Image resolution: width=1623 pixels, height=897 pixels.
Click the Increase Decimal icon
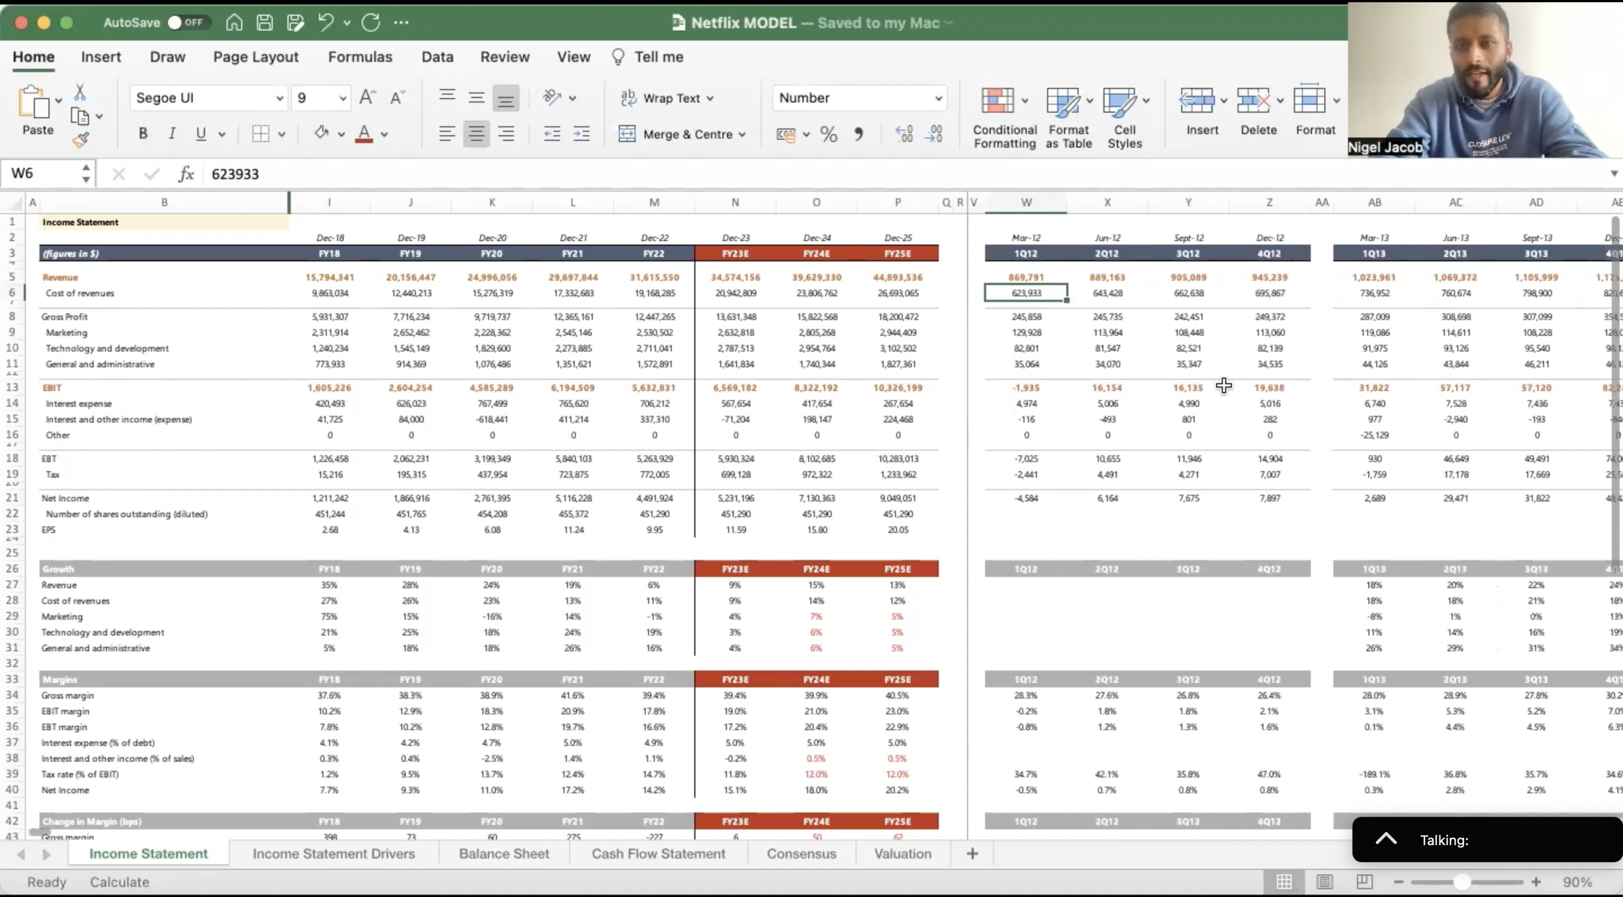click(904, 134)
